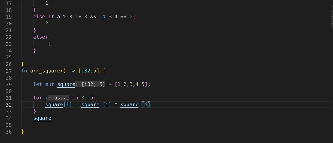This screenshot has height=143, width=333.
Task: Click the 'a % 4' expression on line 19
Action: (x=110, y=17)
